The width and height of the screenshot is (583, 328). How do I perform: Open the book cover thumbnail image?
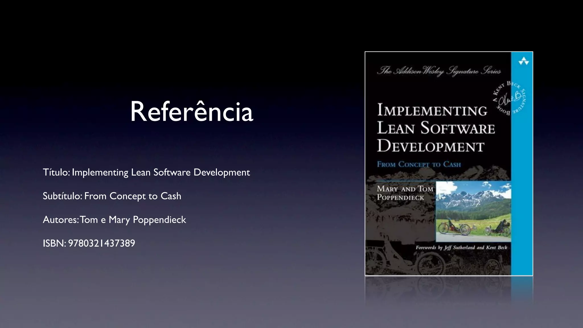(449, 164)
